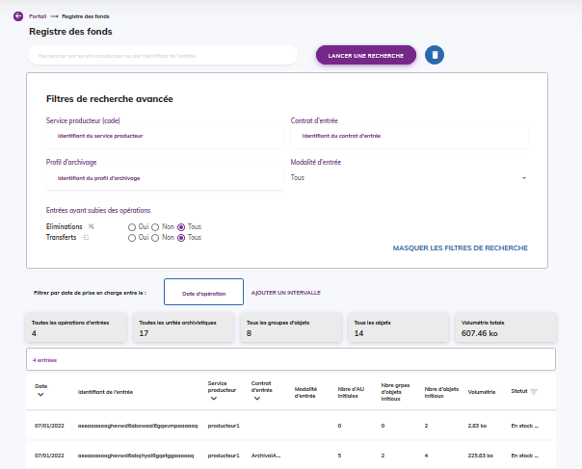582x469 pixels.
Task: Click Masquer les filtres de recherche
Action: (x=460, y=248)
